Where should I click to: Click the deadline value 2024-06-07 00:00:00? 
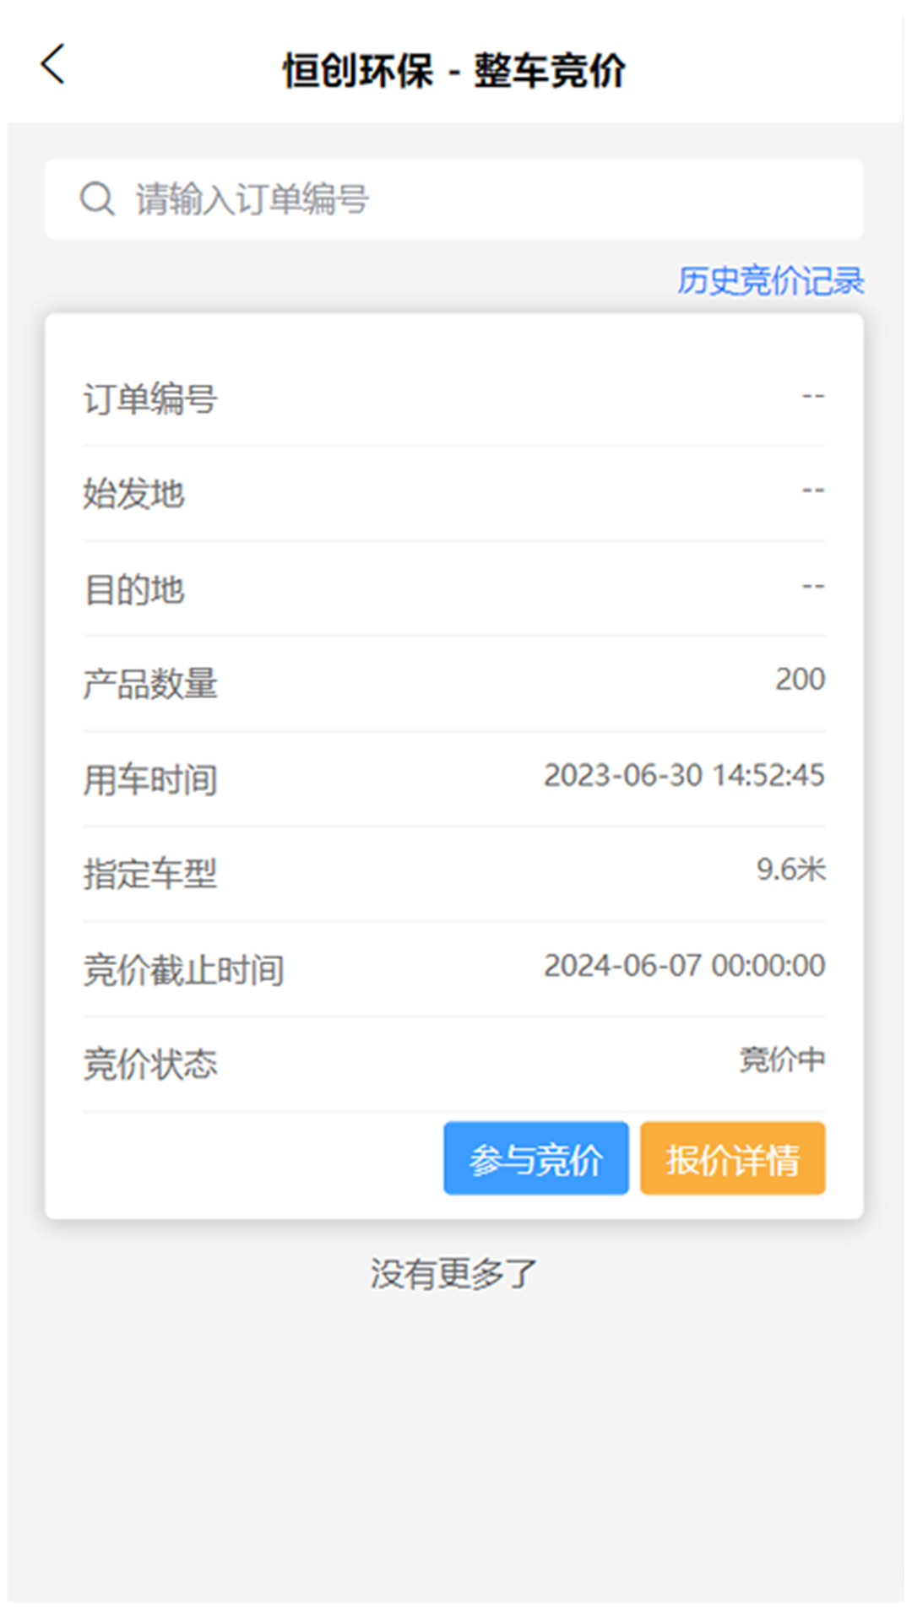(684, 965)
